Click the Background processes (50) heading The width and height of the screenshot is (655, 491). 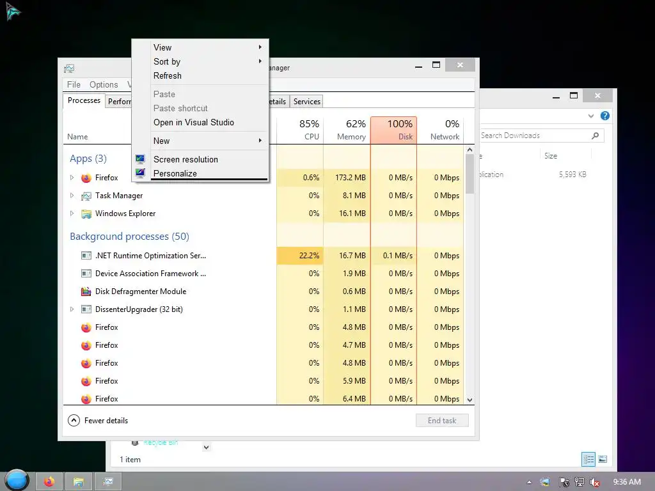[x=129, y=237]
